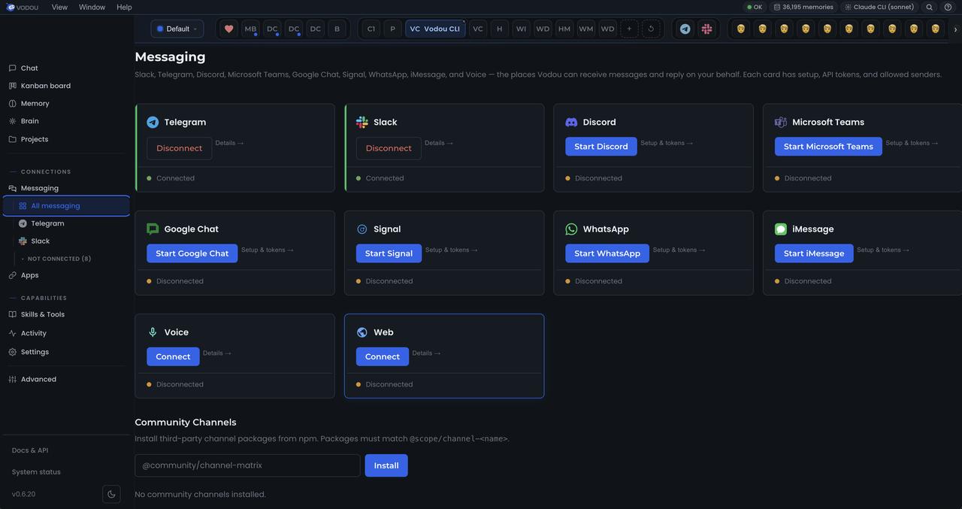Switch to the C1 tab
This screenshot has width=962, height=509.
point(371,29)
